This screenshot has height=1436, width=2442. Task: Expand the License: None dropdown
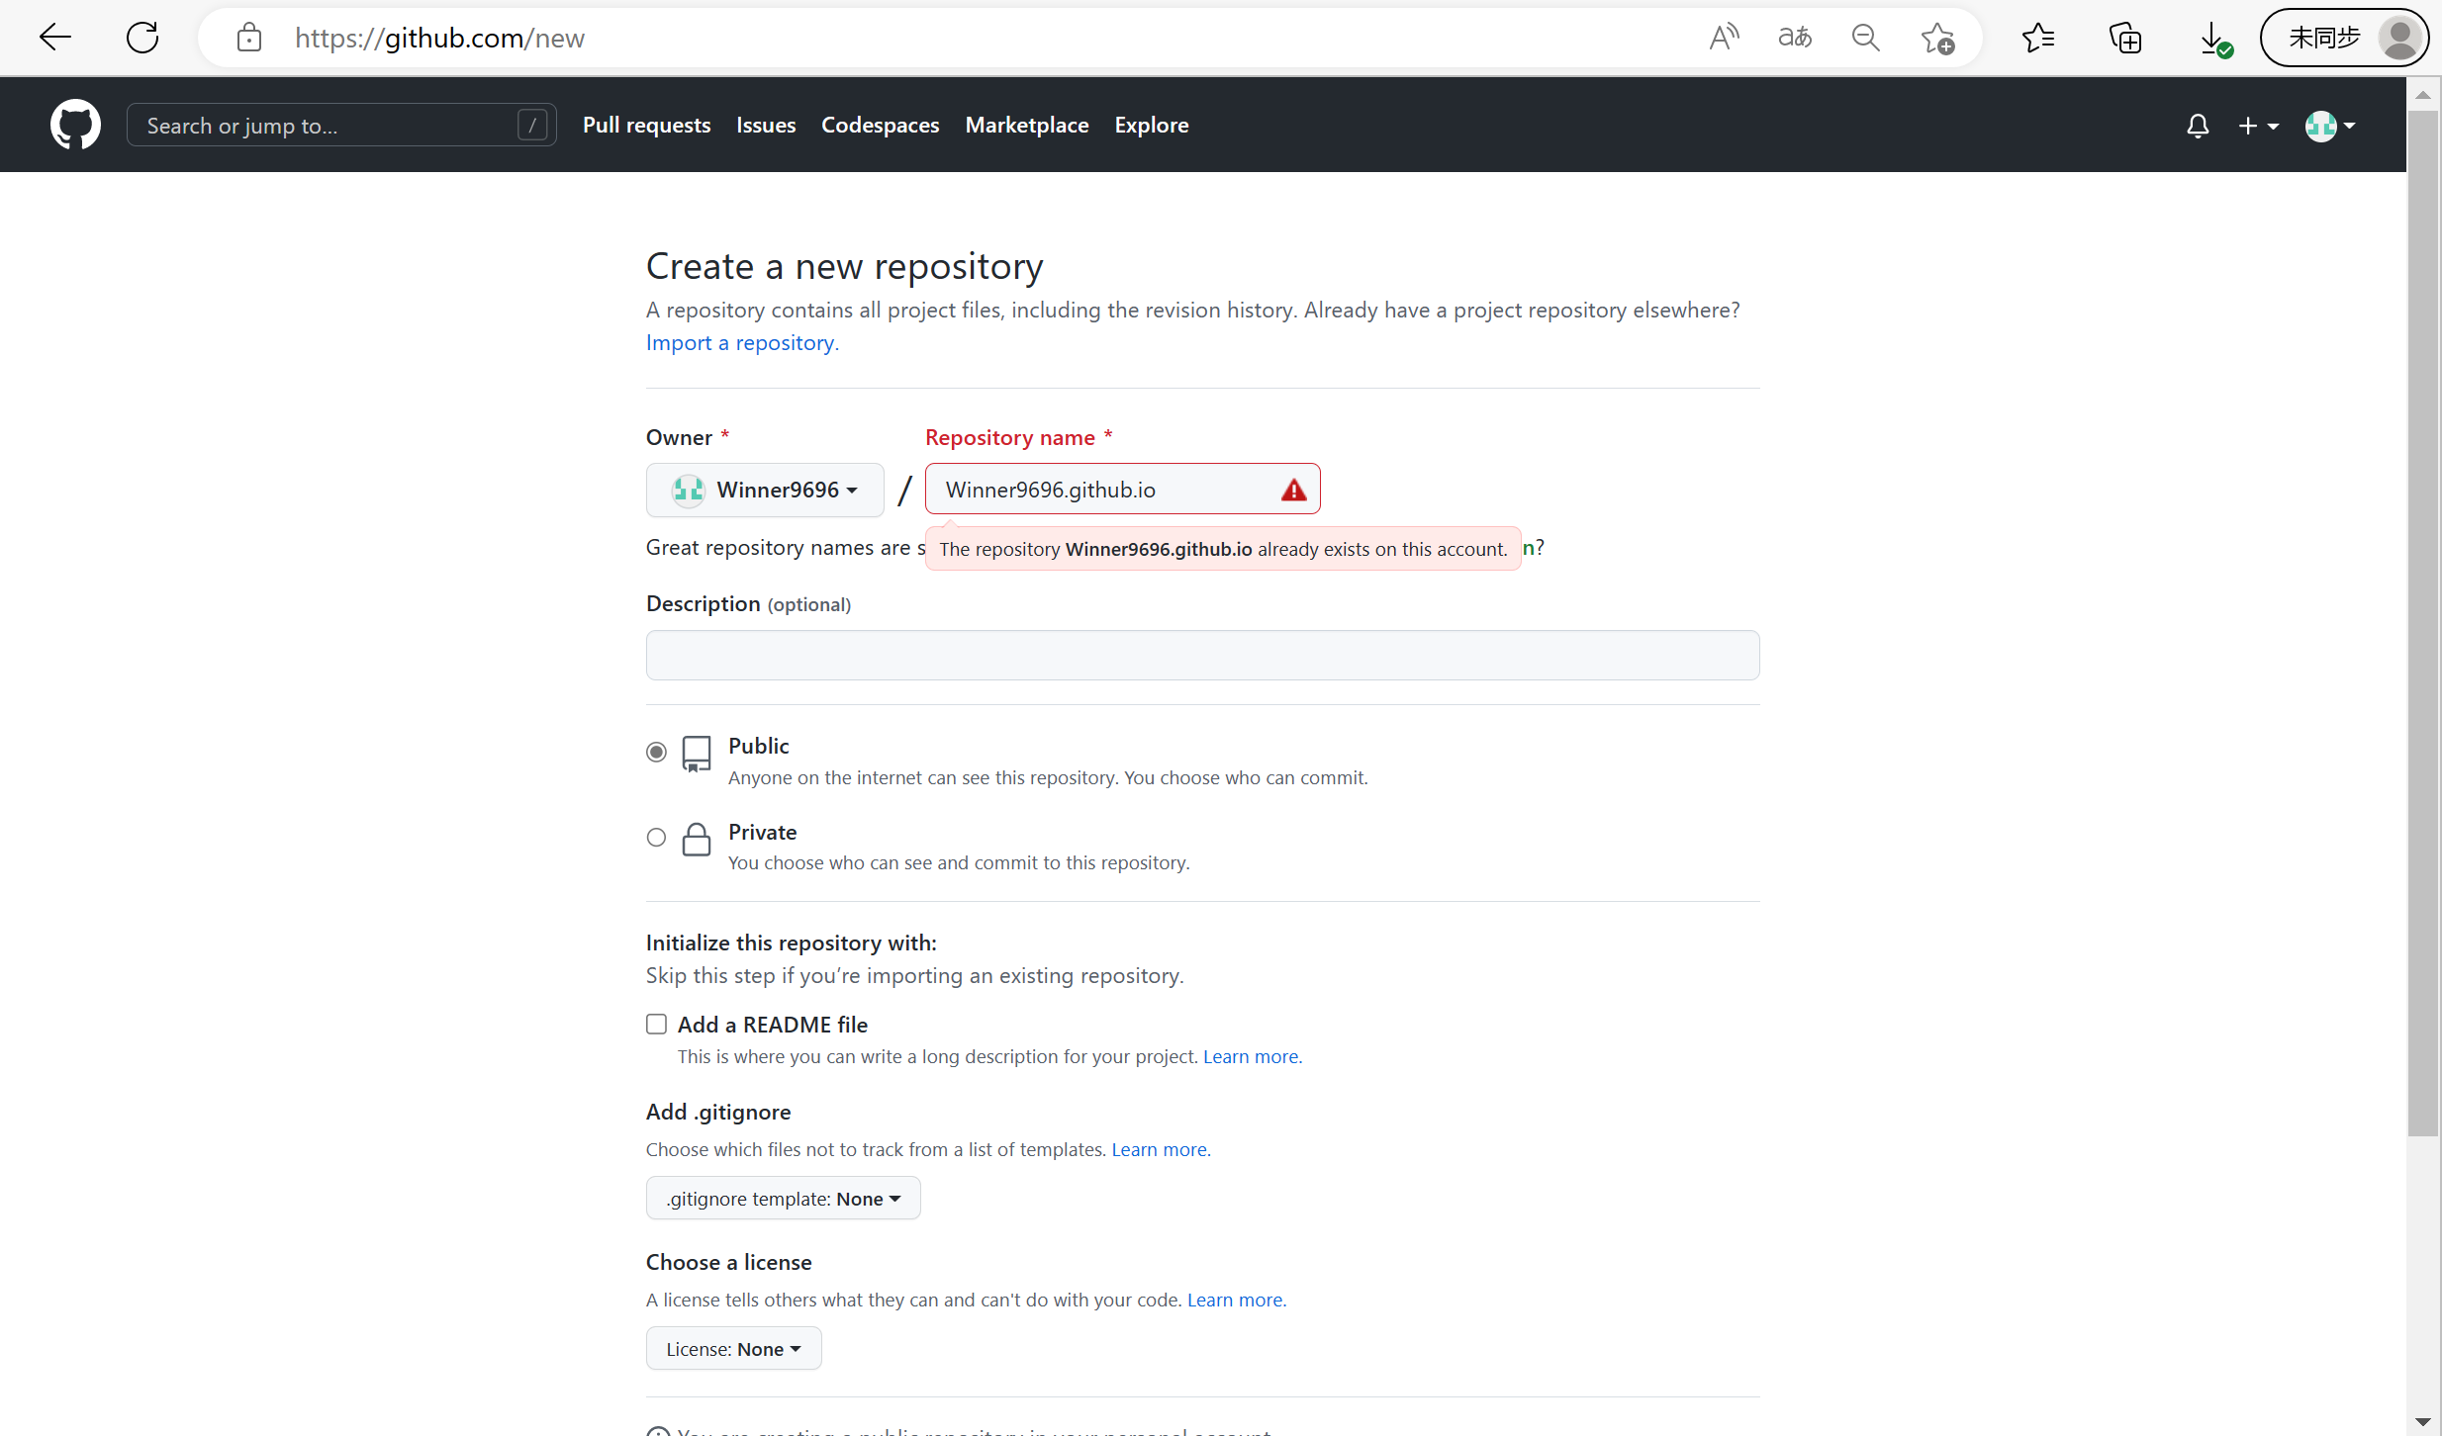pos(733,1348)
